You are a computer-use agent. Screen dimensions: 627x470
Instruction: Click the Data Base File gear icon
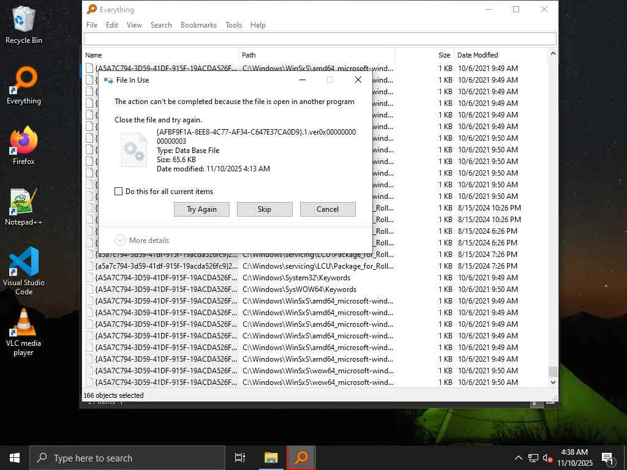pos(134,150)
